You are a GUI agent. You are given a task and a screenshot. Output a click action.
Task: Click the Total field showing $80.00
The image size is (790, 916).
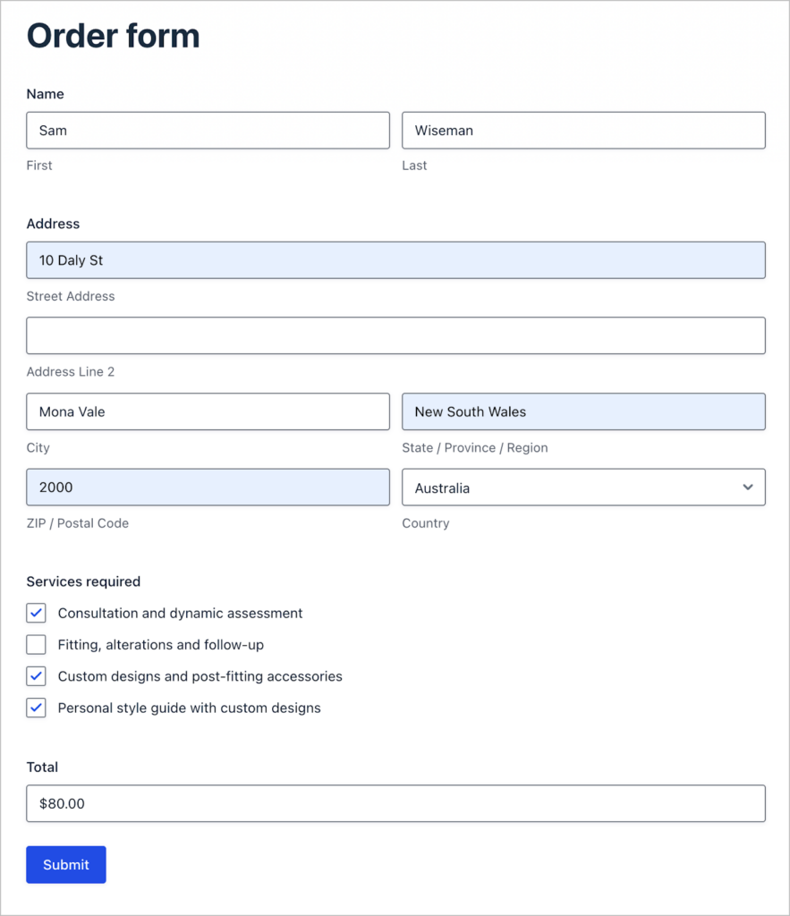pyautogui.click(x=395, y=803)
